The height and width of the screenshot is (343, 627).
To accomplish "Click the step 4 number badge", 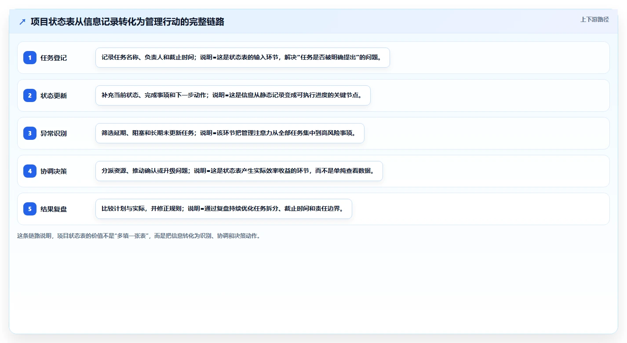I will pos(30,171).
